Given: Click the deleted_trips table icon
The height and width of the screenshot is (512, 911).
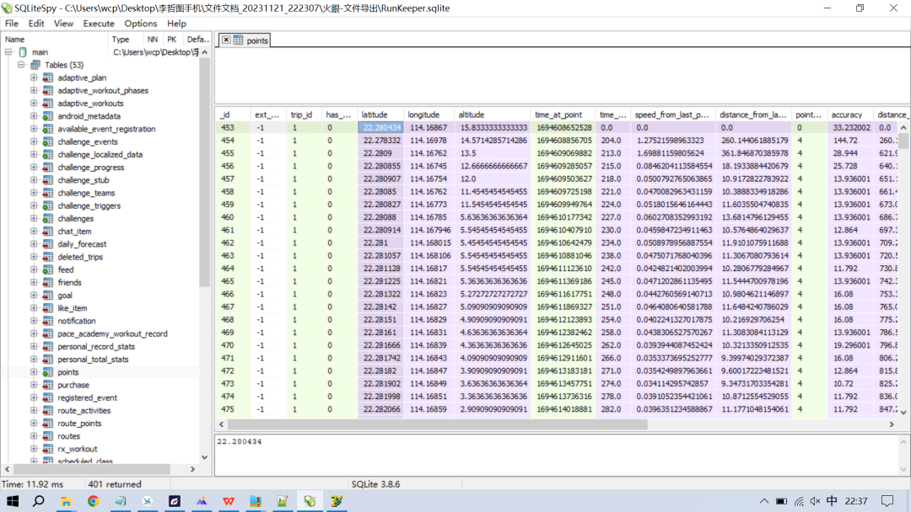Looking at the screenshot, I should [47, 257].
